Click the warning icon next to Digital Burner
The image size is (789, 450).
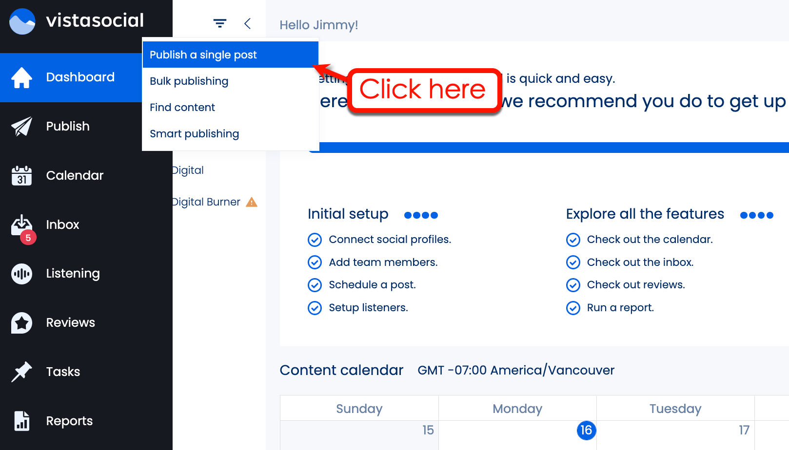tap(252, 202)
